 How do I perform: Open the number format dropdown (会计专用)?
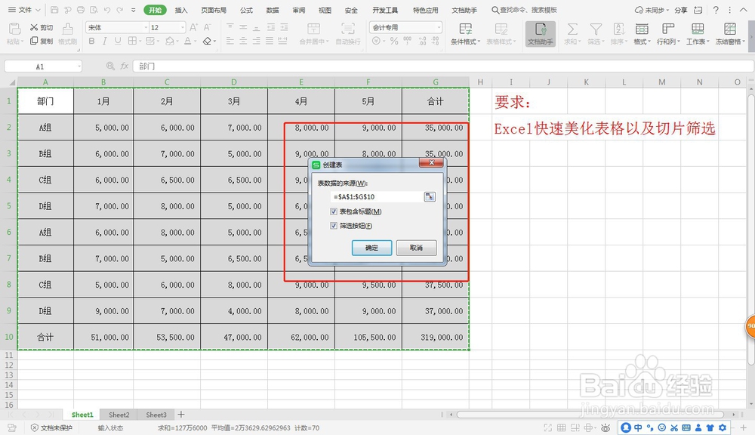[x=438, y=27]
